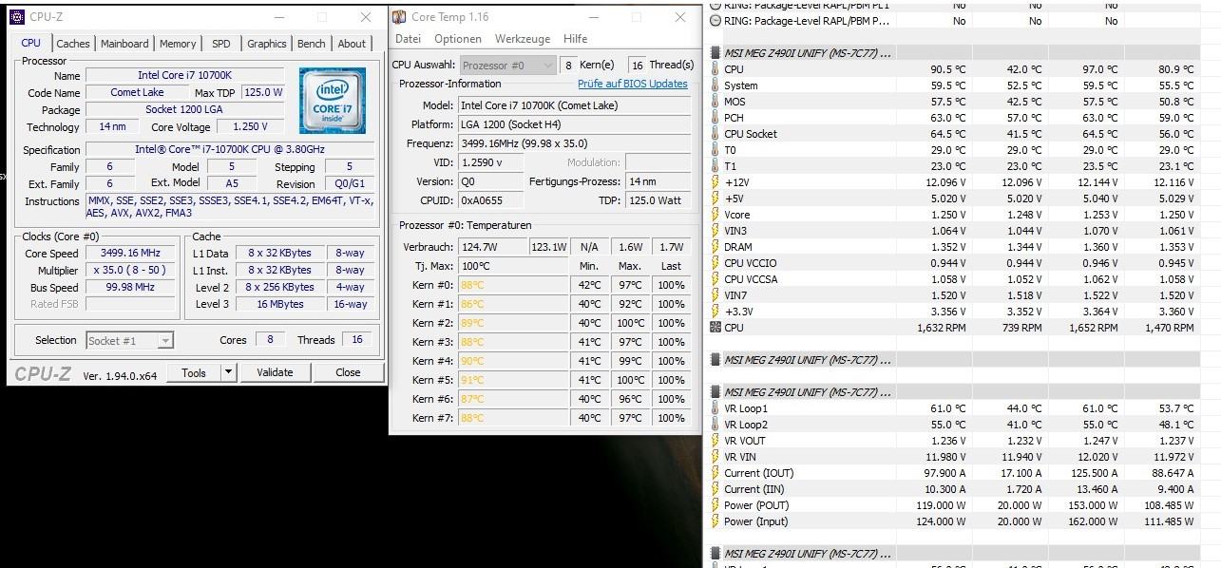Click the thermometer icon of the MOS row
1221x568 pixels.
[x=715, y=102]
